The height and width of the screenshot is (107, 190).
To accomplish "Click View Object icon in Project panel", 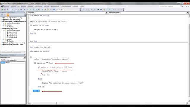I will pyautogui.click(x=5, y=15).
